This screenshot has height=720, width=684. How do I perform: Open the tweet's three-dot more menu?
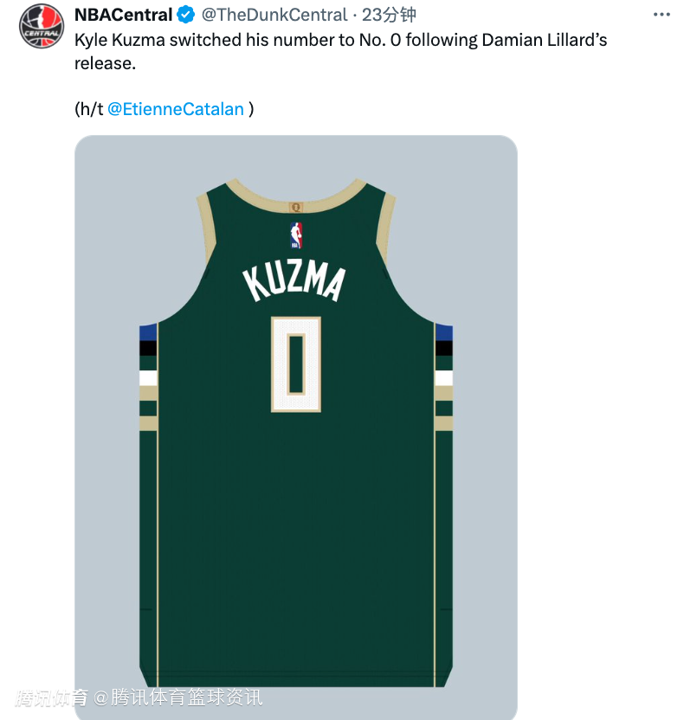661,15
